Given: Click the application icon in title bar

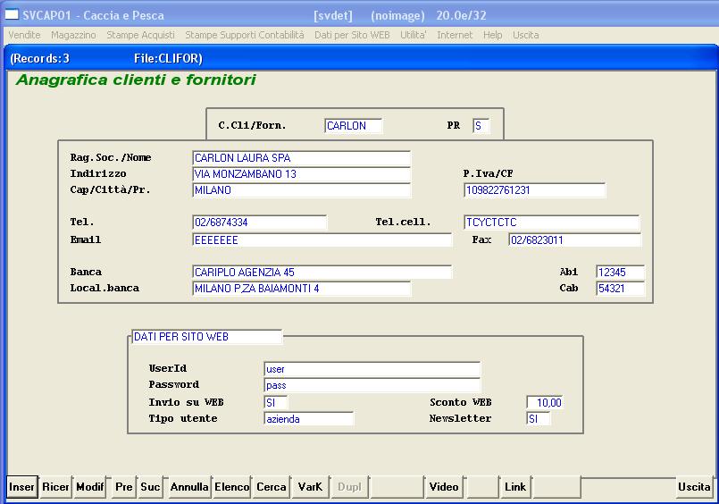Looking at the screenshot, I should [12, 14].
